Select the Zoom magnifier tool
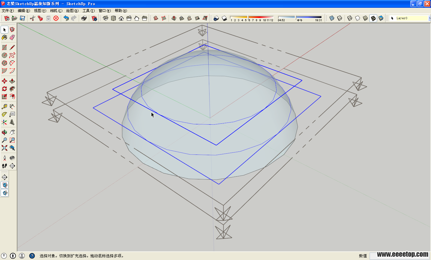 point(4,140)
